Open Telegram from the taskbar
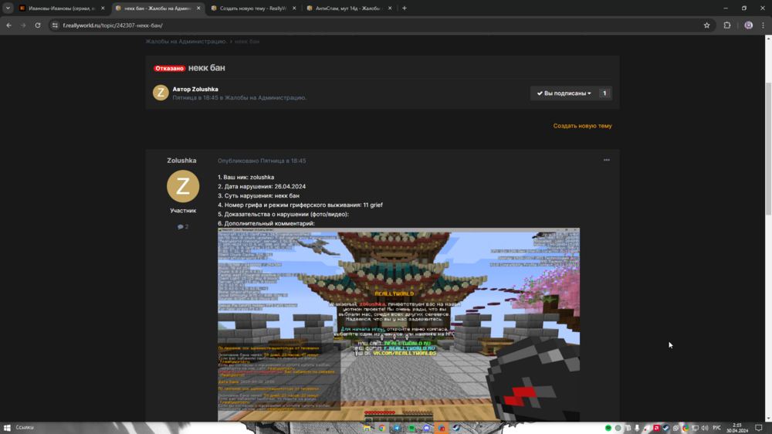The width and height of the screenshot is (772, 434). (x=397, y=428)
